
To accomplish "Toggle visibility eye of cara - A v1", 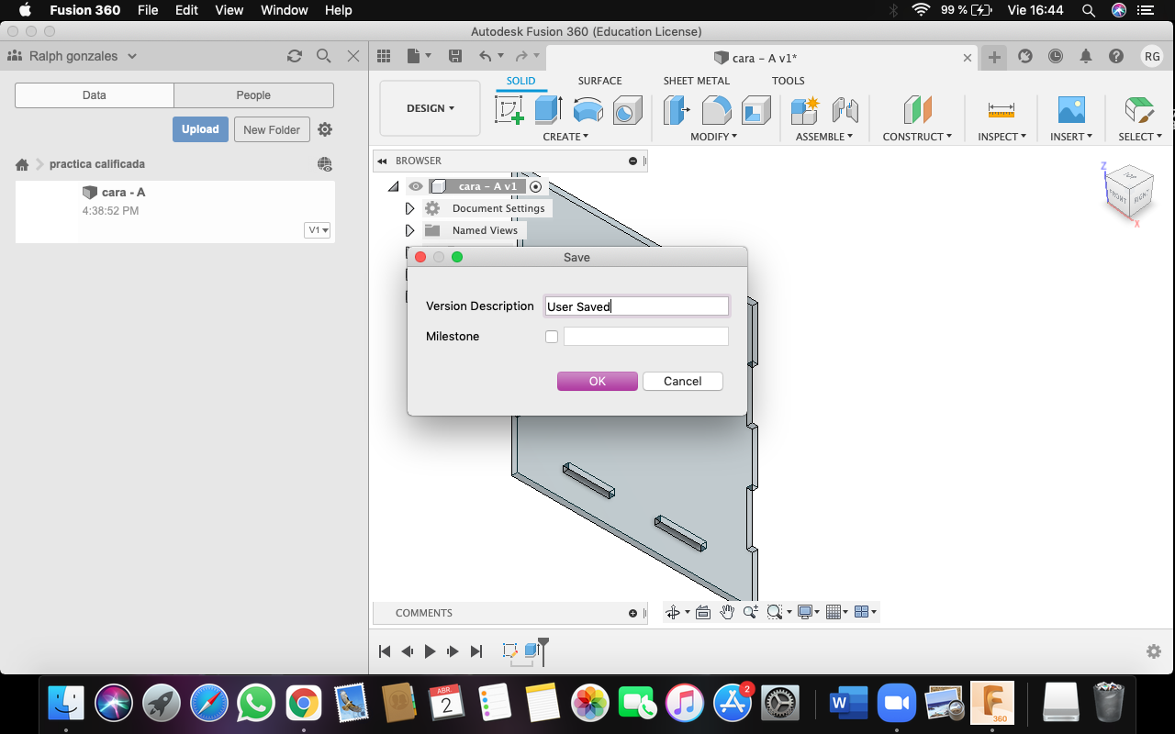I will click(x=416, y=186).
